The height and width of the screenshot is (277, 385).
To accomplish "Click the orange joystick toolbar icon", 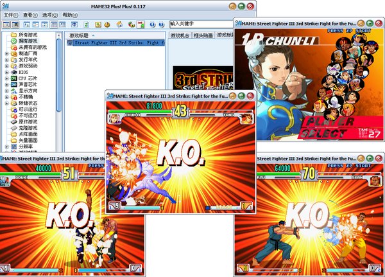I will coord(107,24).
